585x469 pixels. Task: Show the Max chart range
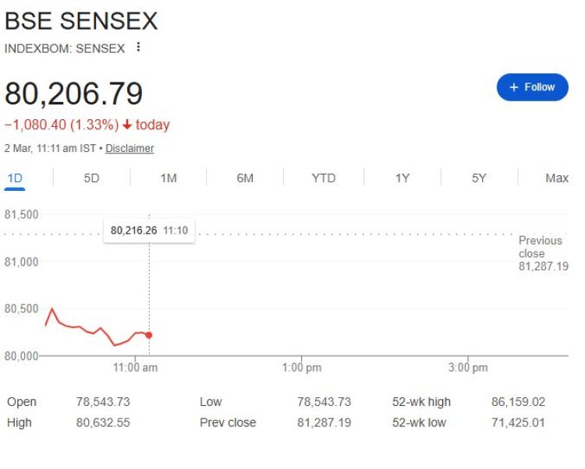click(556, 178)
